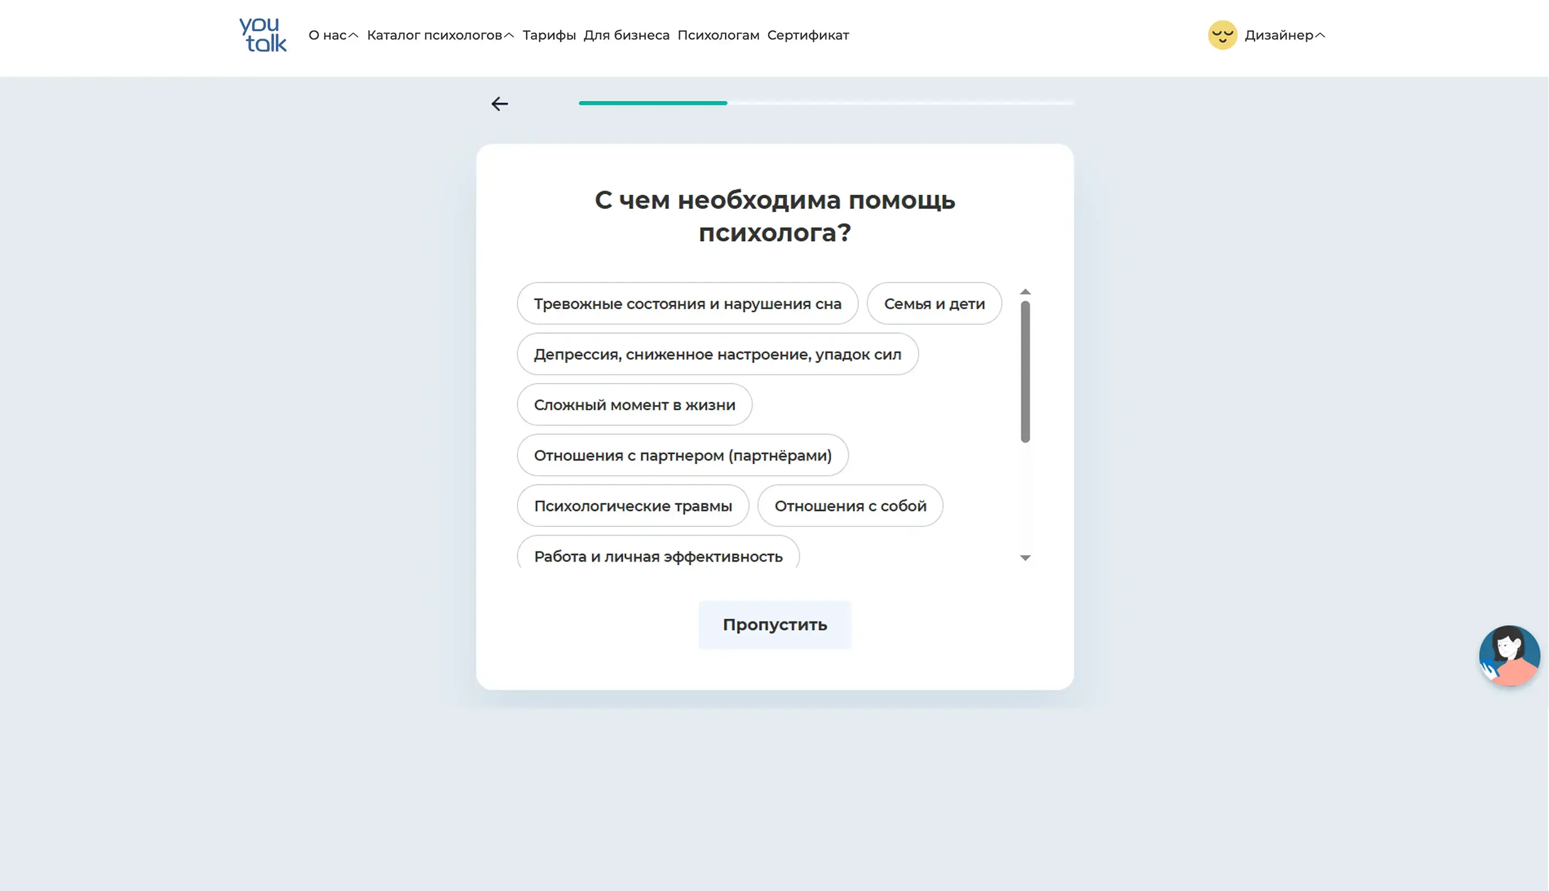Open the YouTalk logo home link
The width and height of the screenshot is (1549, 891).
tap(262, 35)
